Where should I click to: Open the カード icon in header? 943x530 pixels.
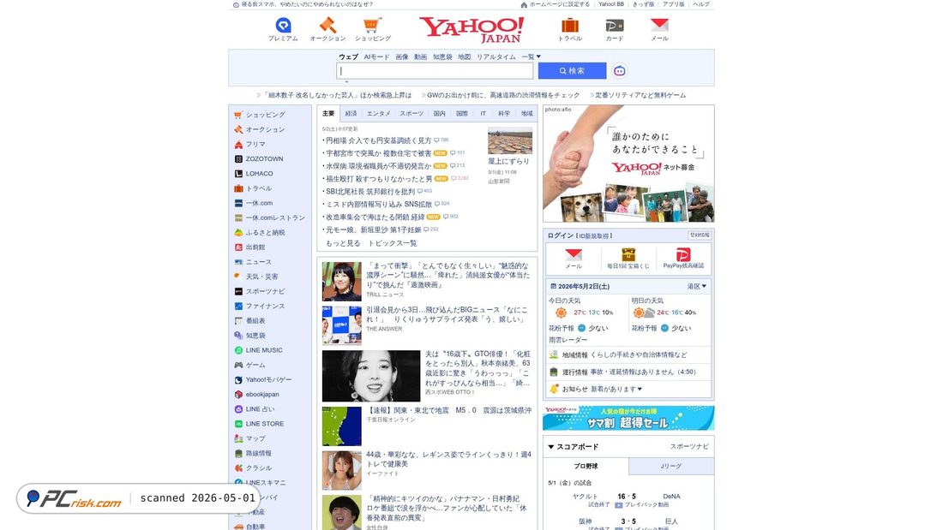click(x=614, y=25)
